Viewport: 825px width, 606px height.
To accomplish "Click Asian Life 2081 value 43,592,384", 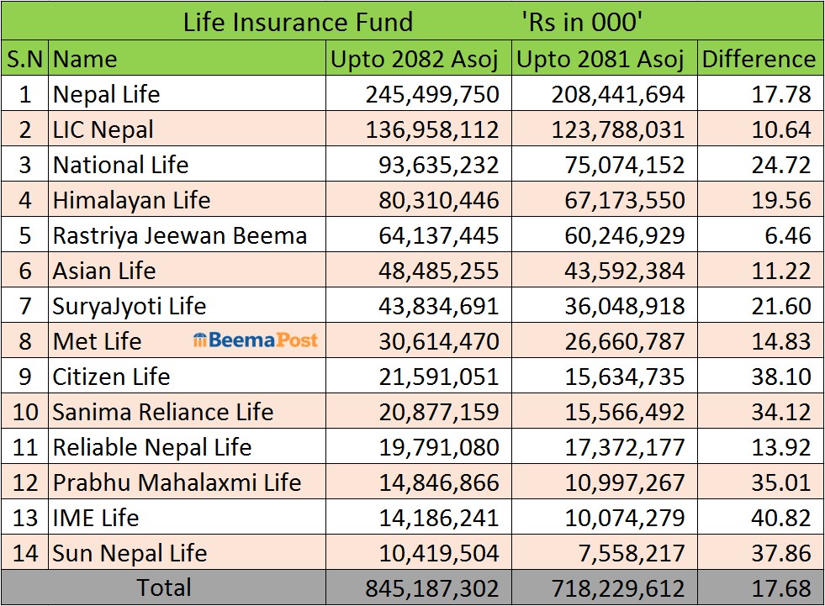I will 618,271.
